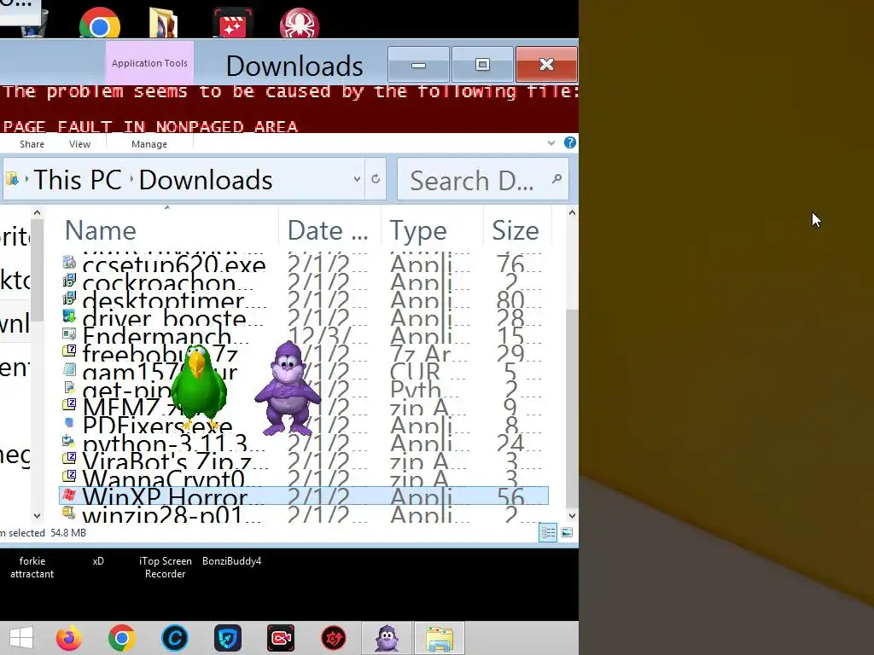Click WinXP Horror file icon

(x=69, y=496)
